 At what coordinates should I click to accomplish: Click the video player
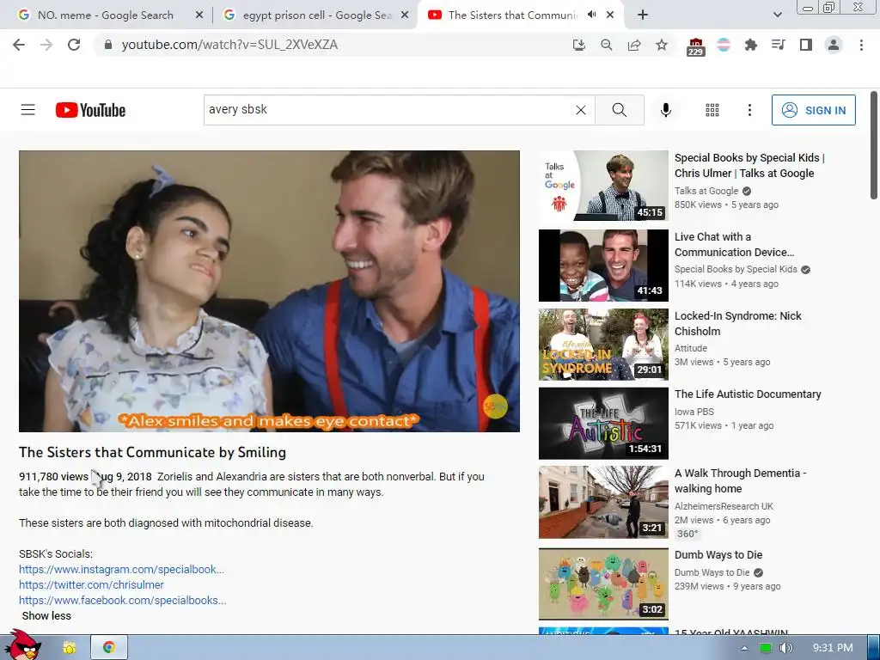click(x=269, y=290)
